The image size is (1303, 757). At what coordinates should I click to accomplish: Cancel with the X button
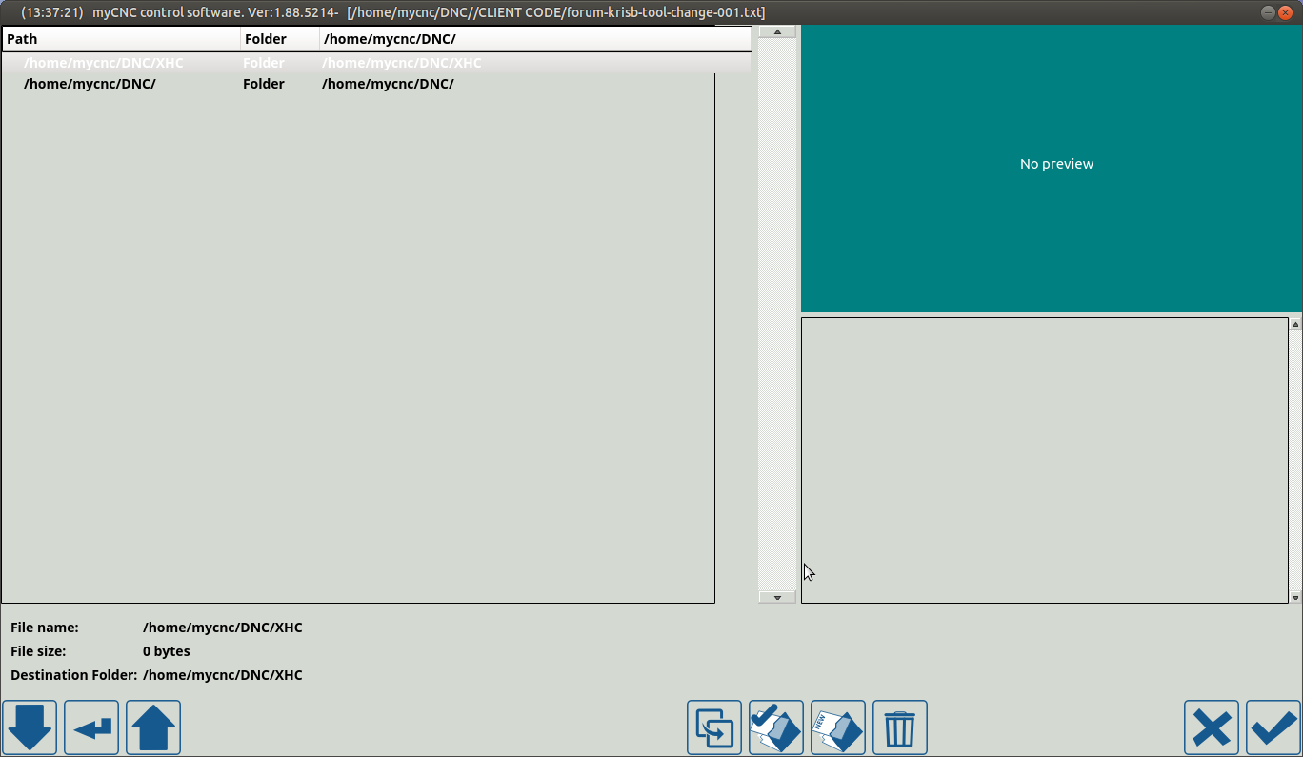click(1211, 727)
